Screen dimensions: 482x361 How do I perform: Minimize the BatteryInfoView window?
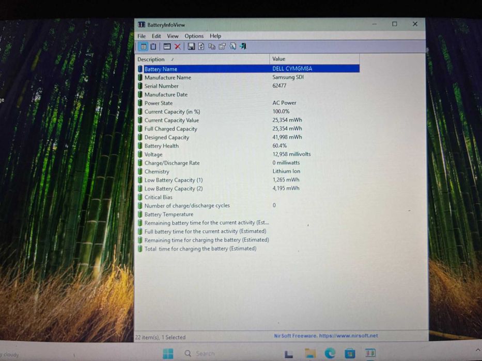pyautogui.click(x=375, y=24)
